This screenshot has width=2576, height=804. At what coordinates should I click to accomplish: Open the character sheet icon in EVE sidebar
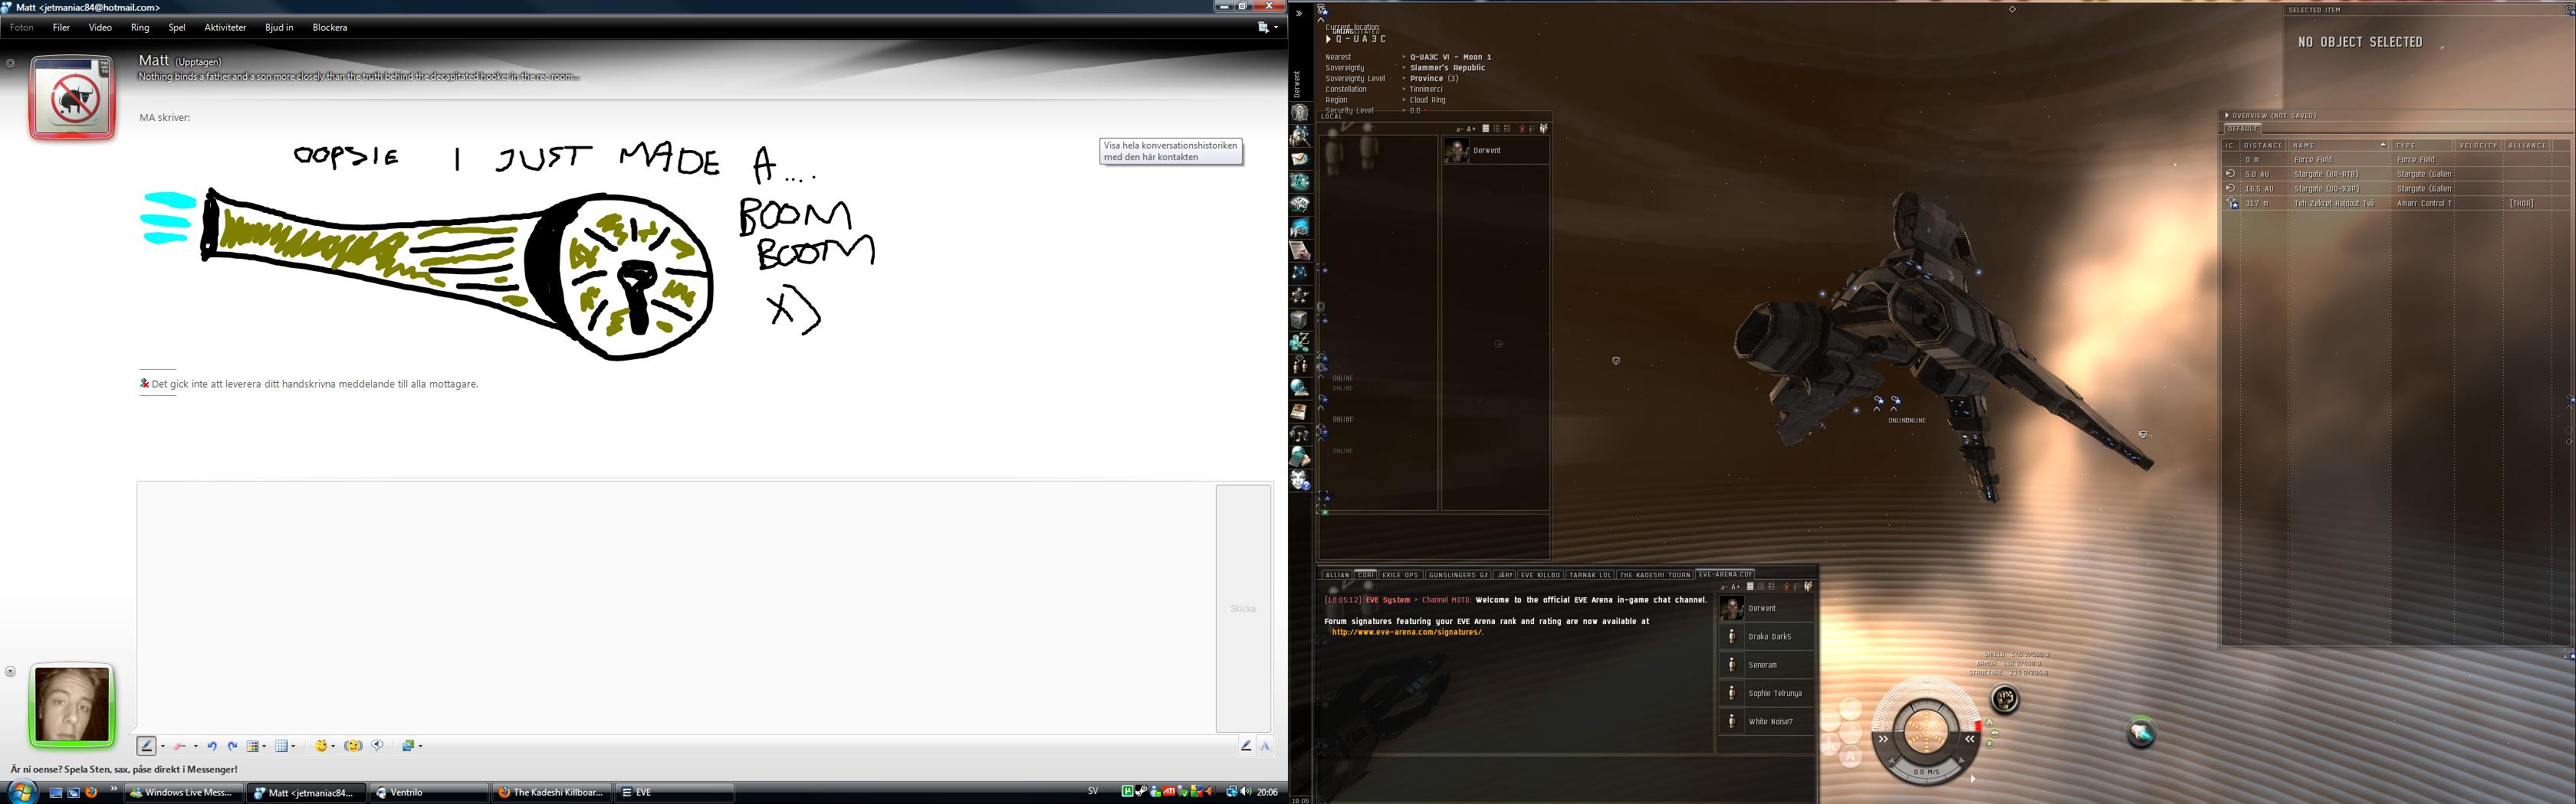tap(1300, 113)
